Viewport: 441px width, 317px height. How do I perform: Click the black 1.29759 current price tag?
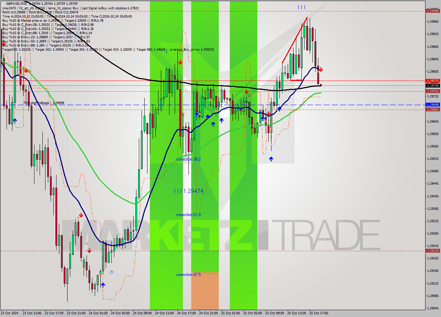(433, 85)
